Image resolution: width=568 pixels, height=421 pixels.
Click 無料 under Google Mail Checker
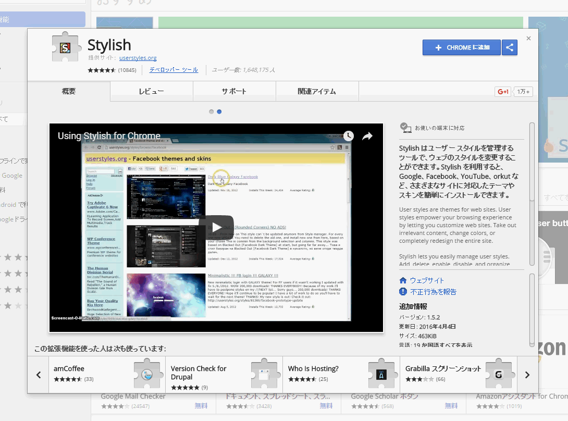201,406
